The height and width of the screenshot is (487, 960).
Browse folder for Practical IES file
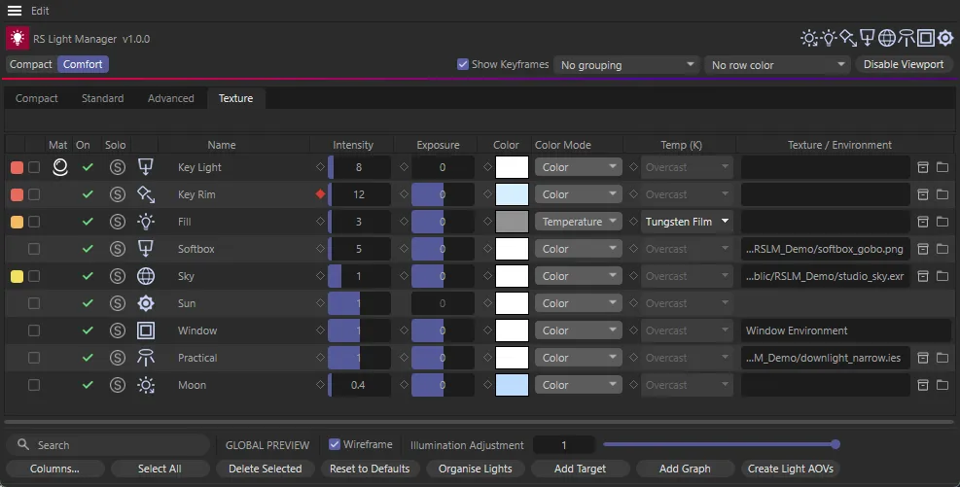(942, 358)
